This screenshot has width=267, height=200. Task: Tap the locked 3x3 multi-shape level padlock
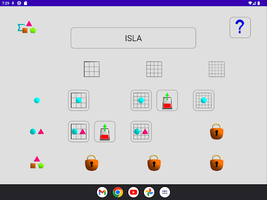tap(92, 162)
